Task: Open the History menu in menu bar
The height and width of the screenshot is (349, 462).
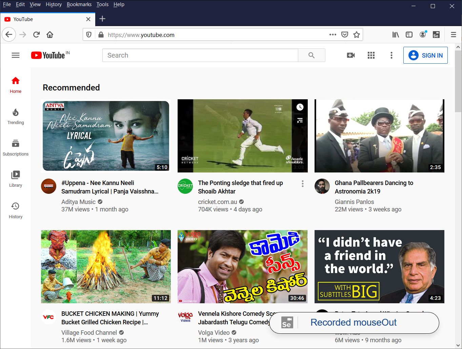Action: click(54, 4)
